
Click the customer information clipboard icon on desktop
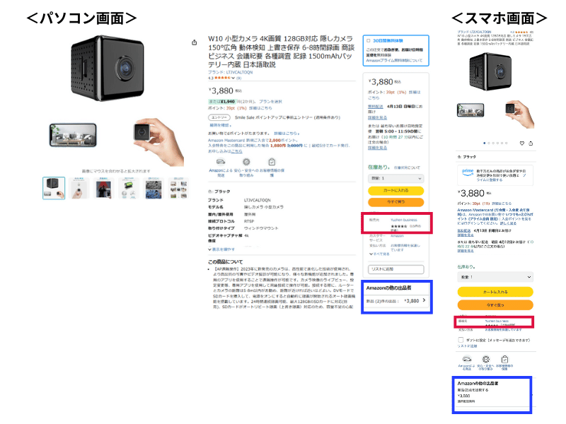tap(272, 162)
